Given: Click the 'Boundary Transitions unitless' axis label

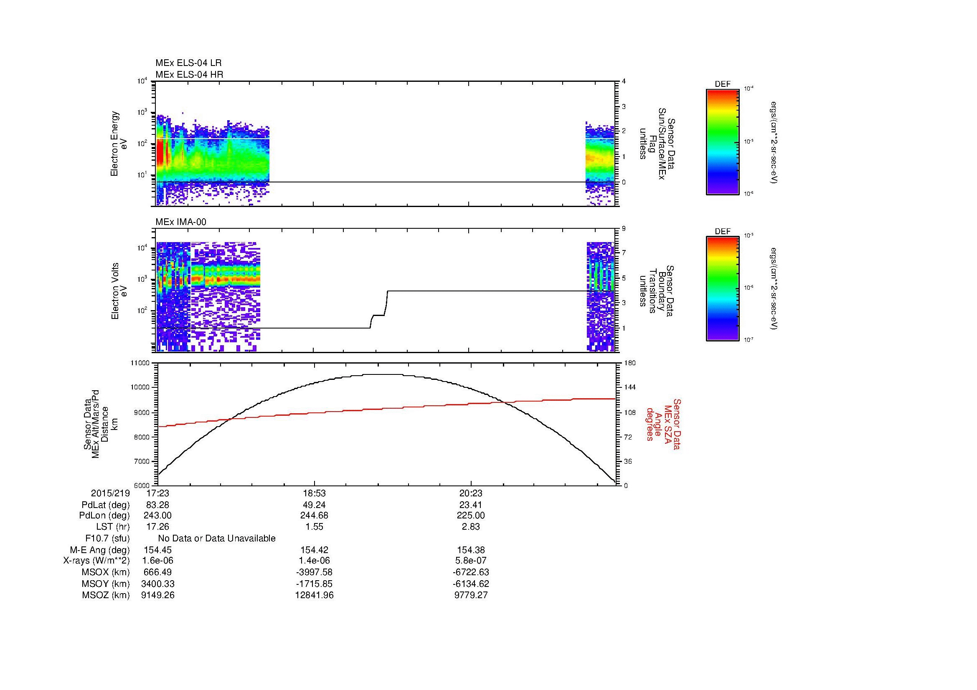Looking at the screenshot, I should [657, 291].
